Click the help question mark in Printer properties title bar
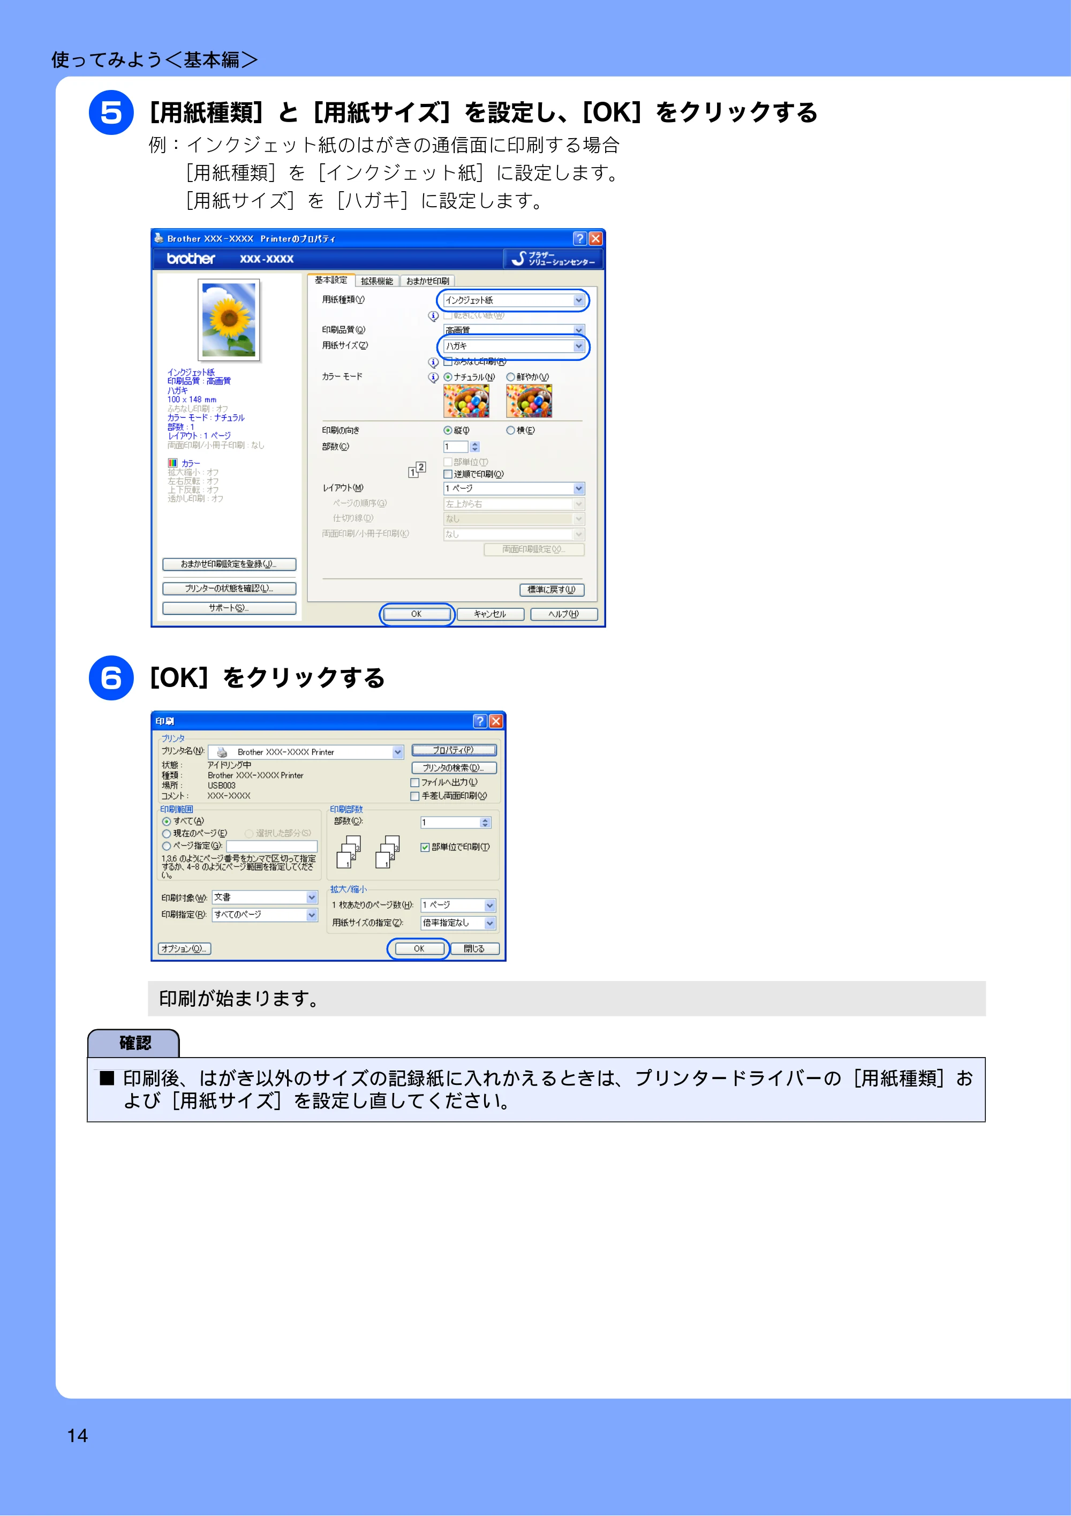Viewport: 1071px width, 1516px height. (580, 238)
